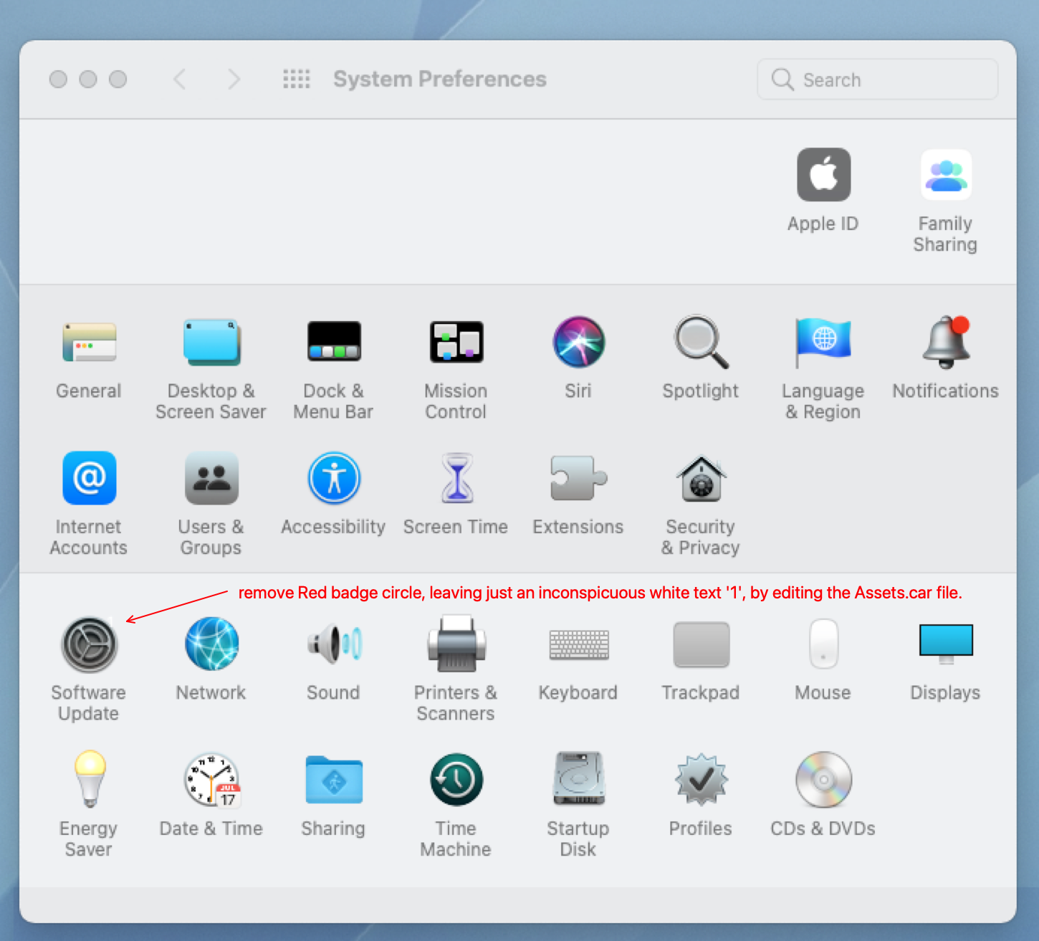
Task: Go back with the left chevron
Action: point(180,79)
